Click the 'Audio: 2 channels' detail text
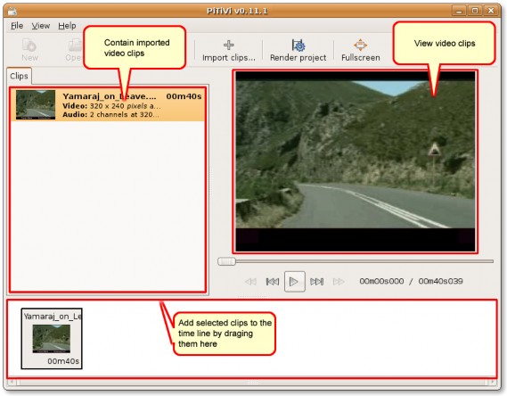Viewport: 507px width, 396px height. click(x=110, y=114)
